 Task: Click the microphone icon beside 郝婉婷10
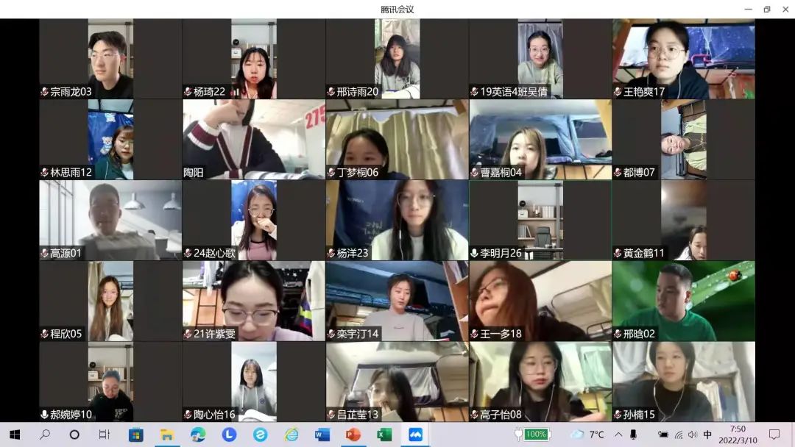[45, 415]
